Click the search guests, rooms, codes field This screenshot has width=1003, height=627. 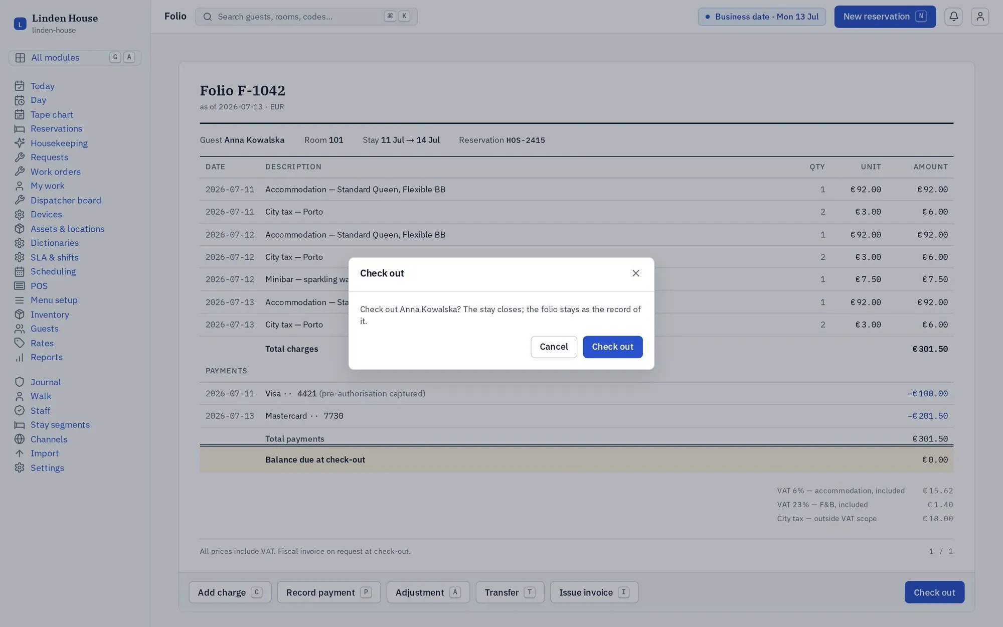pos(306,17)
